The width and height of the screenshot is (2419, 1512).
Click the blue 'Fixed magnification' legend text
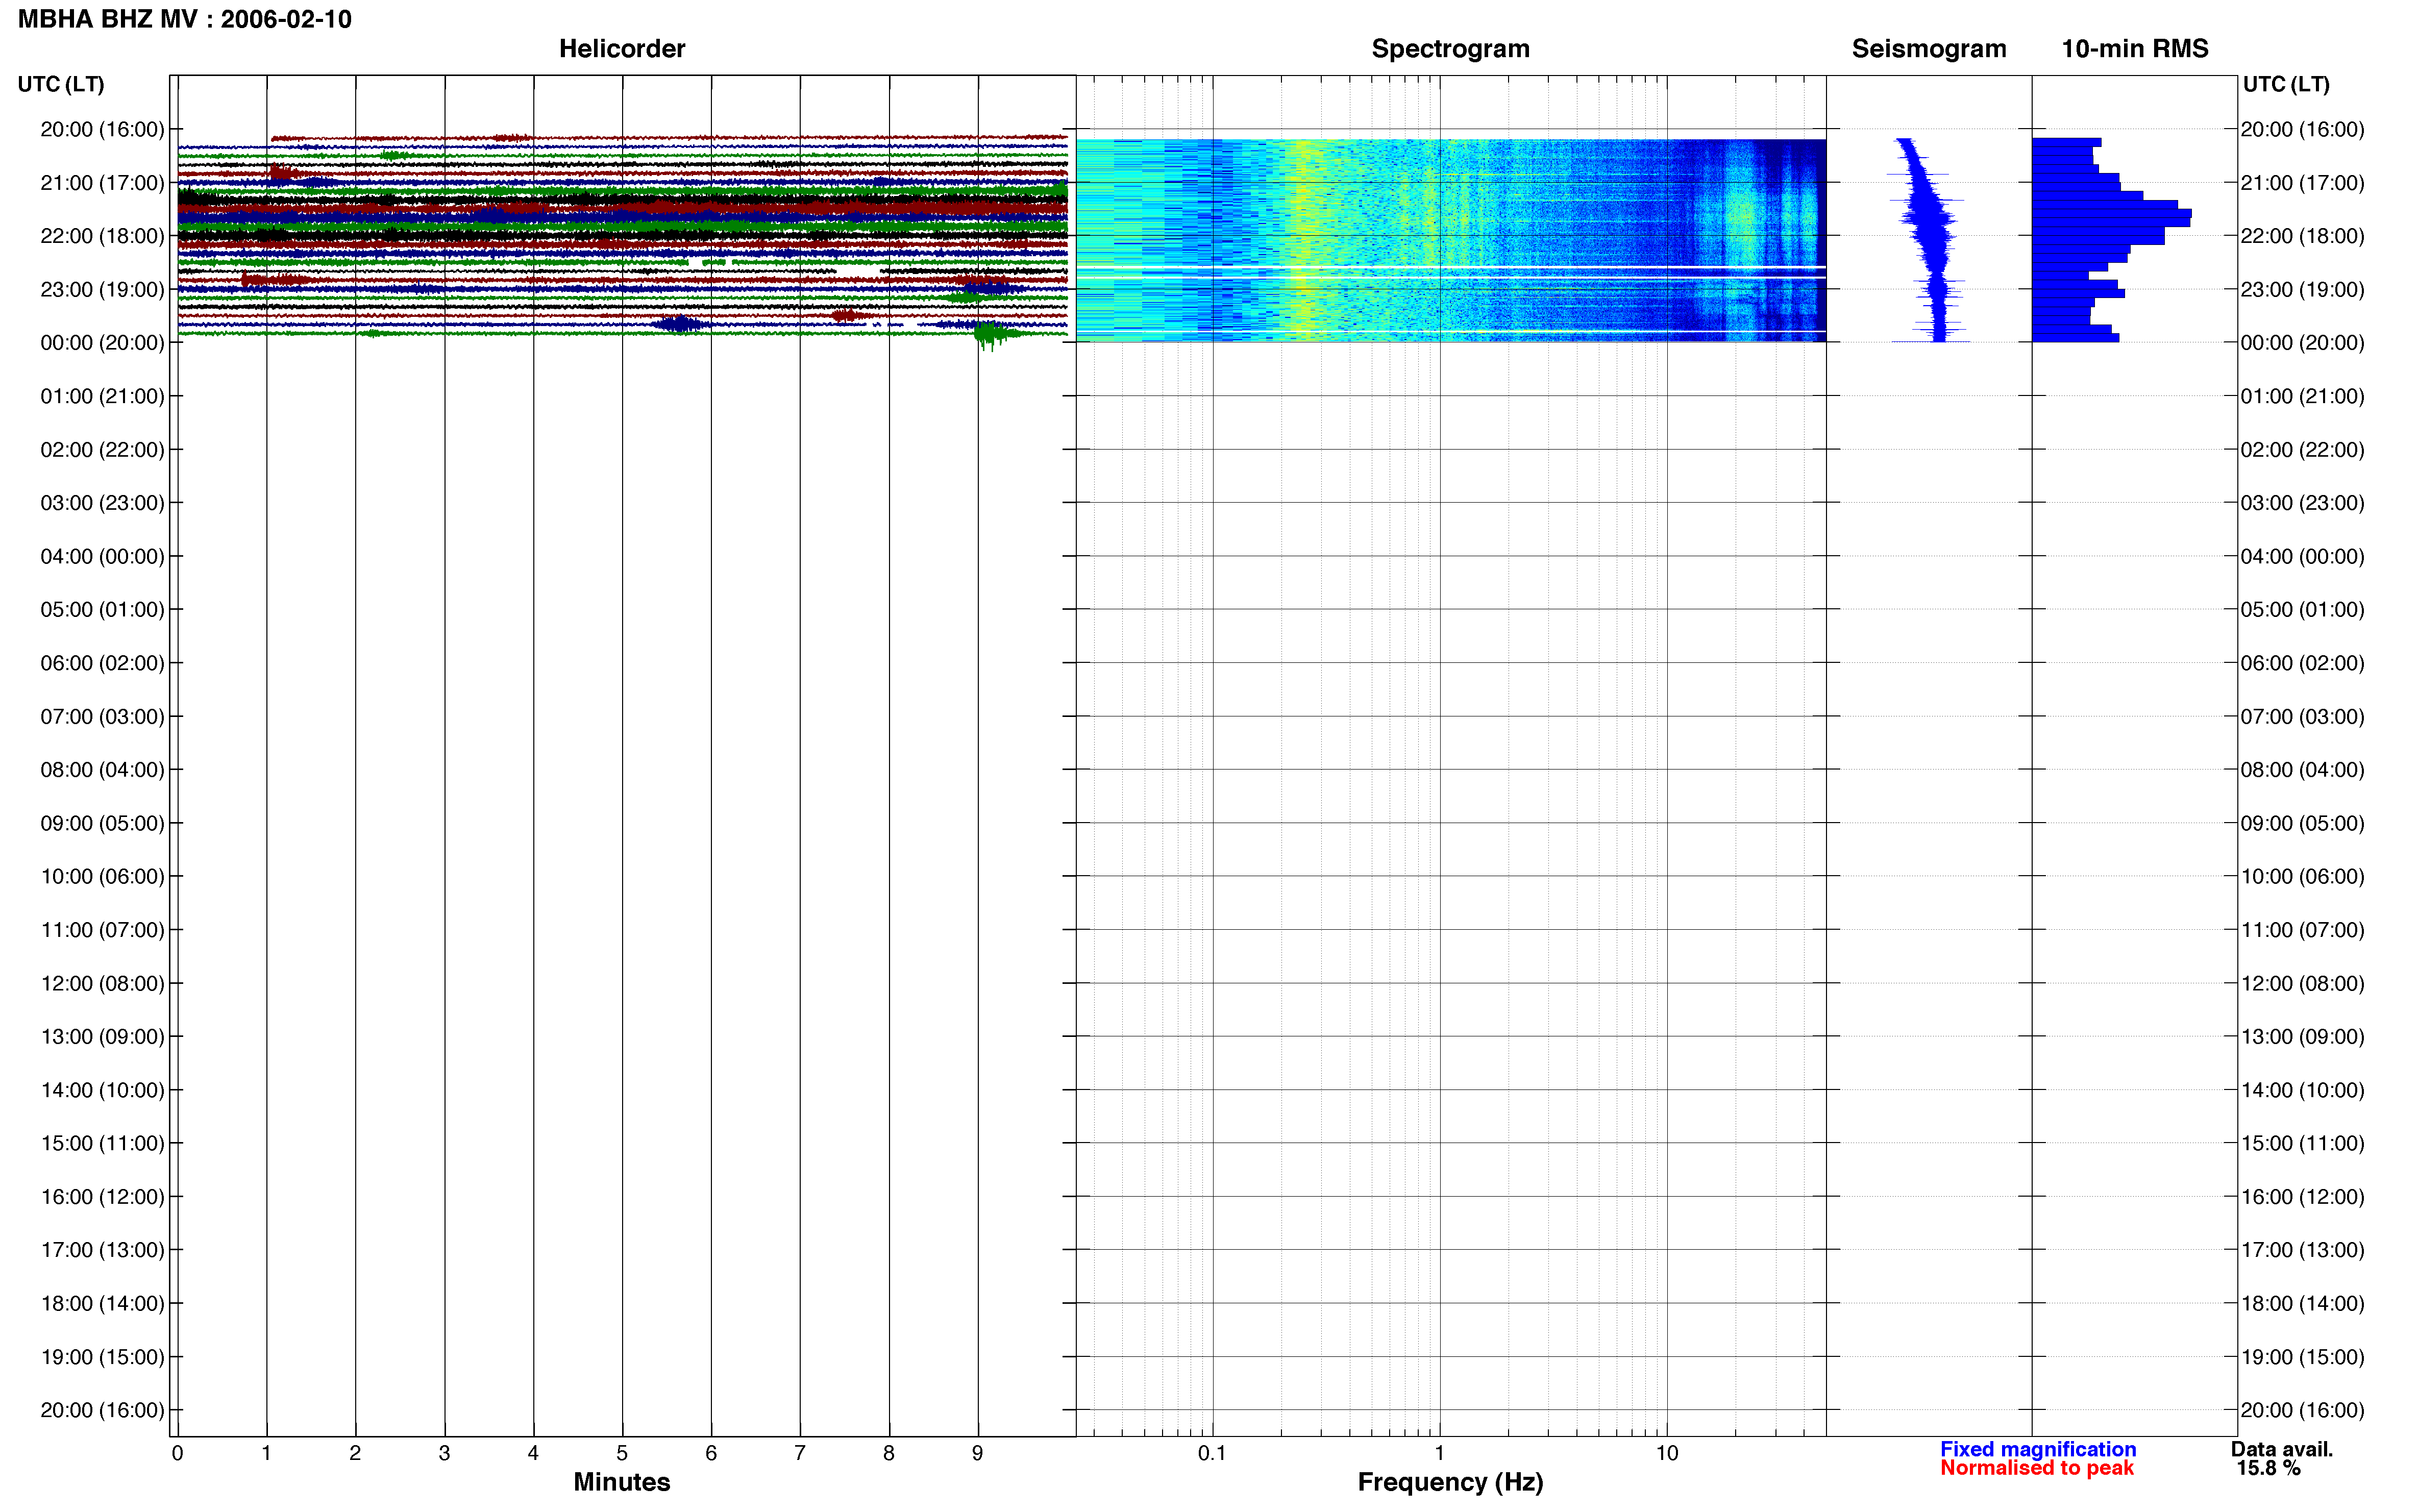(x=2038, y=1449)
